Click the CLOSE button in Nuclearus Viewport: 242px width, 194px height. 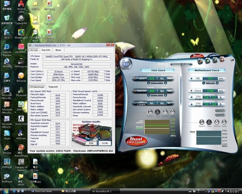[x=105, y=143]
